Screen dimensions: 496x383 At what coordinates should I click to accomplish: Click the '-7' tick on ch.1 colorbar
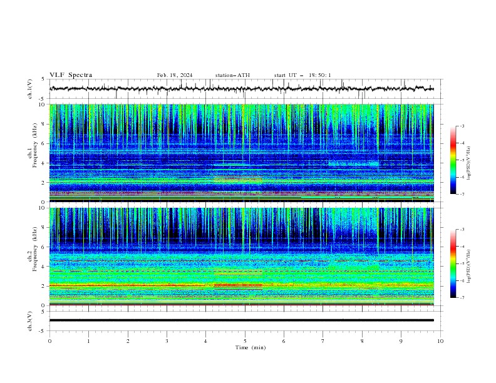[462, 194]
